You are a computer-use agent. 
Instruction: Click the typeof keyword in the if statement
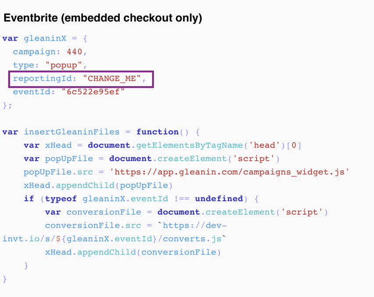[x=61, y=199]
